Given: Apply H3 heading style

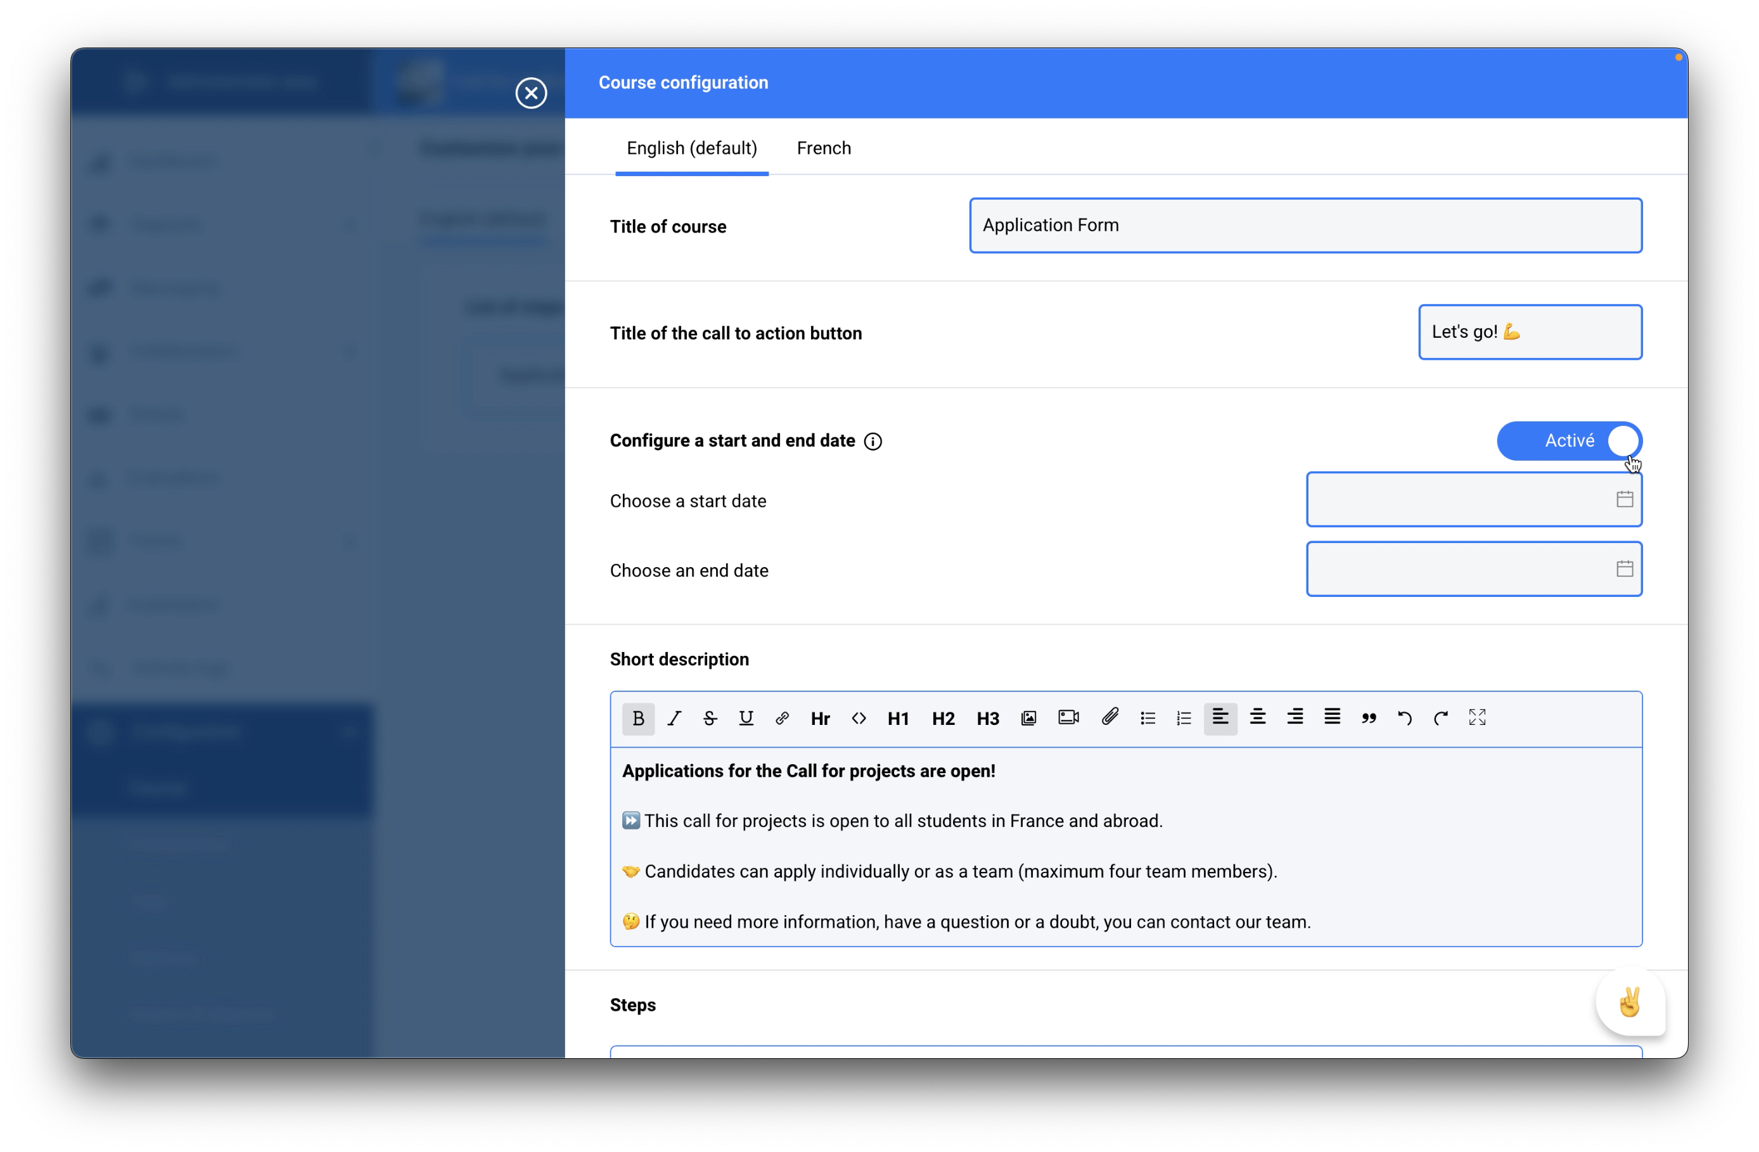Looking at the screenshot, I should pyautogui.click(x=987, y=718).
